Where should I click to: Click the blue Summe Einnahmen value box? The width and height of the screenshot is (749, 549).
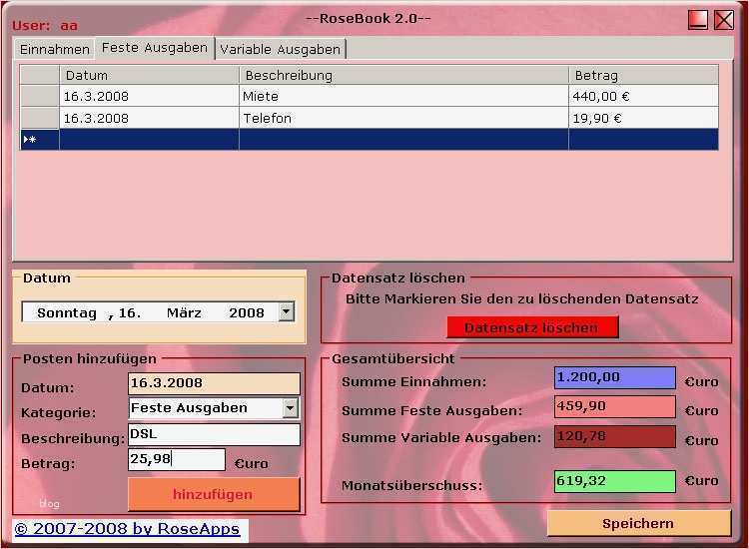[615, 377]
